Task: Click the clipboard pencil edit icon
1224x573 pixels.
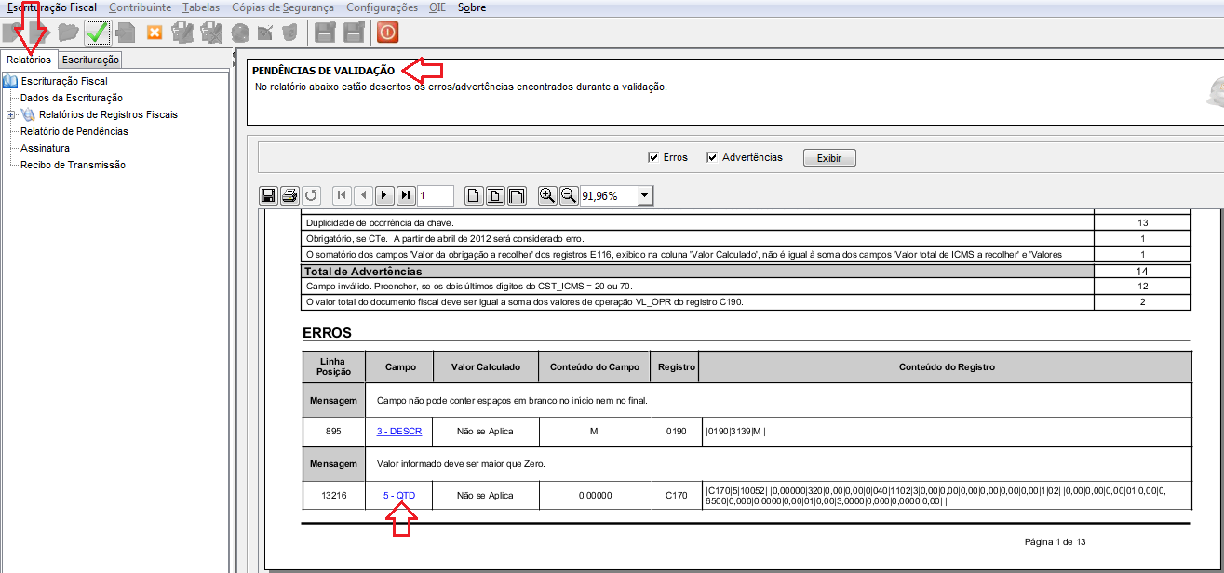Action: click(x=182, y=33)
